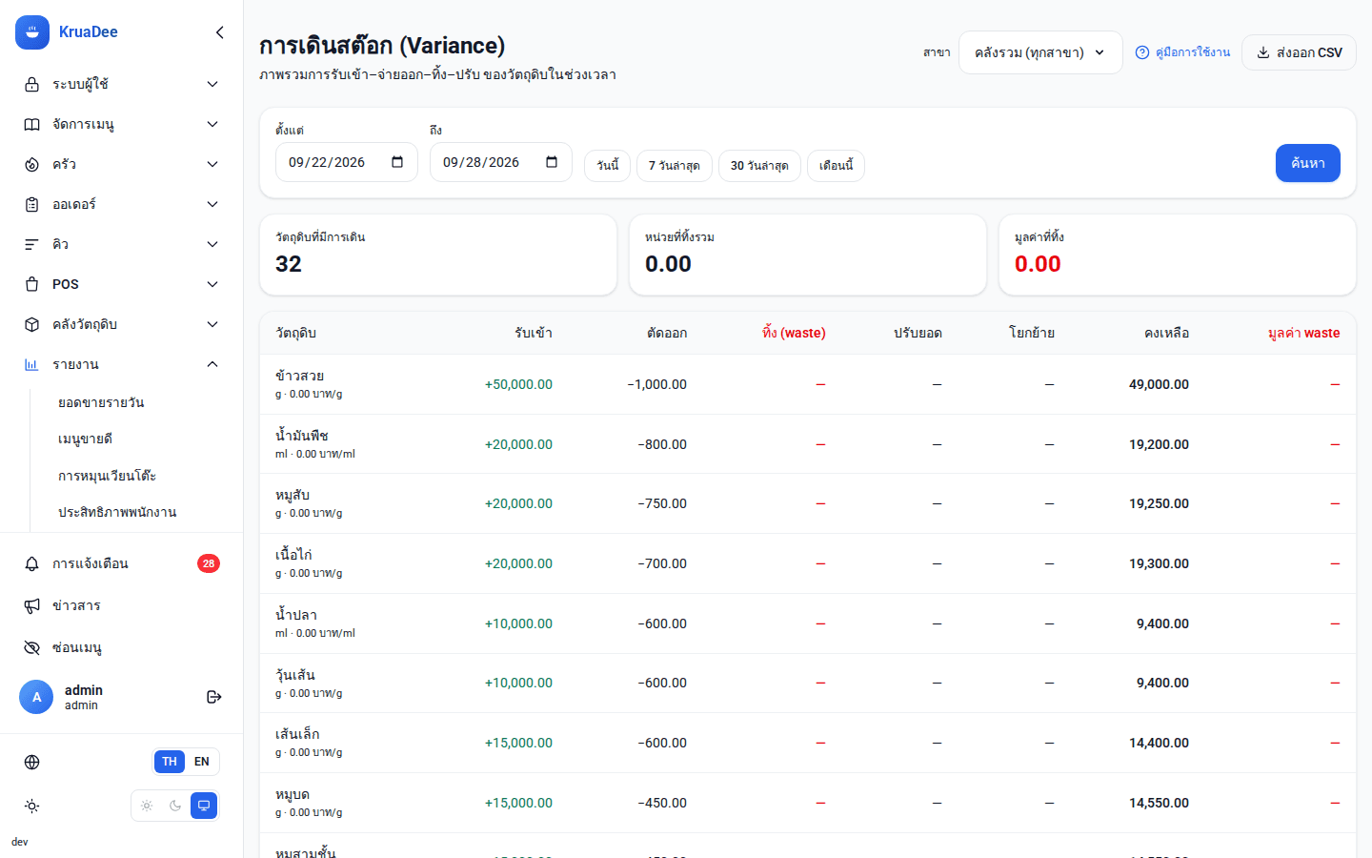Collapse the sidebar with the arrow icon

point(219,32)
